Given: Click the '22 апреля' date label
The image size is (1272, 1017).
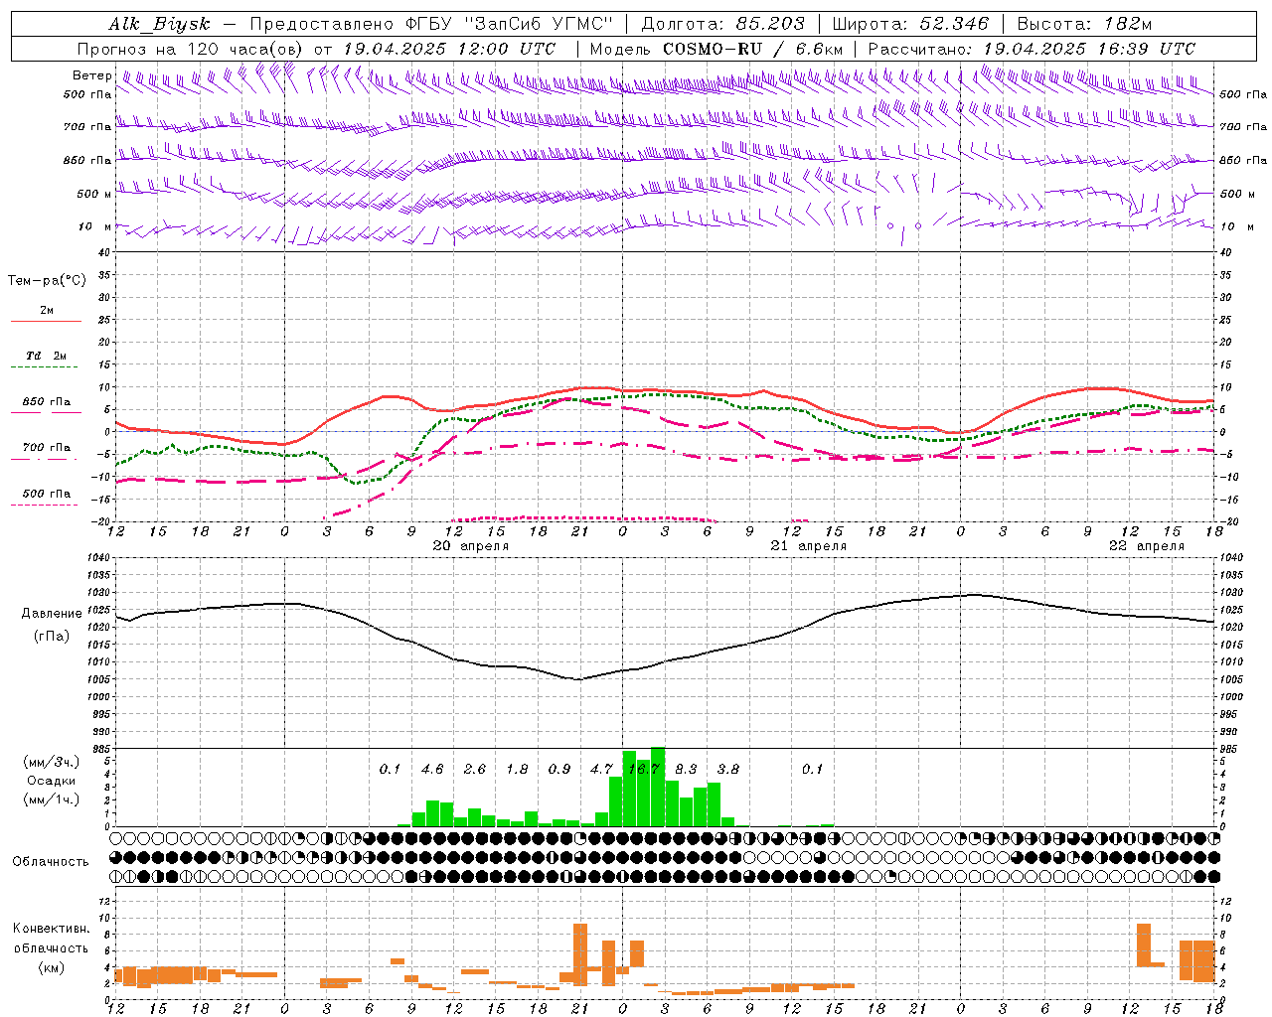Looking at the screenshot, I should click(1147, 546).
